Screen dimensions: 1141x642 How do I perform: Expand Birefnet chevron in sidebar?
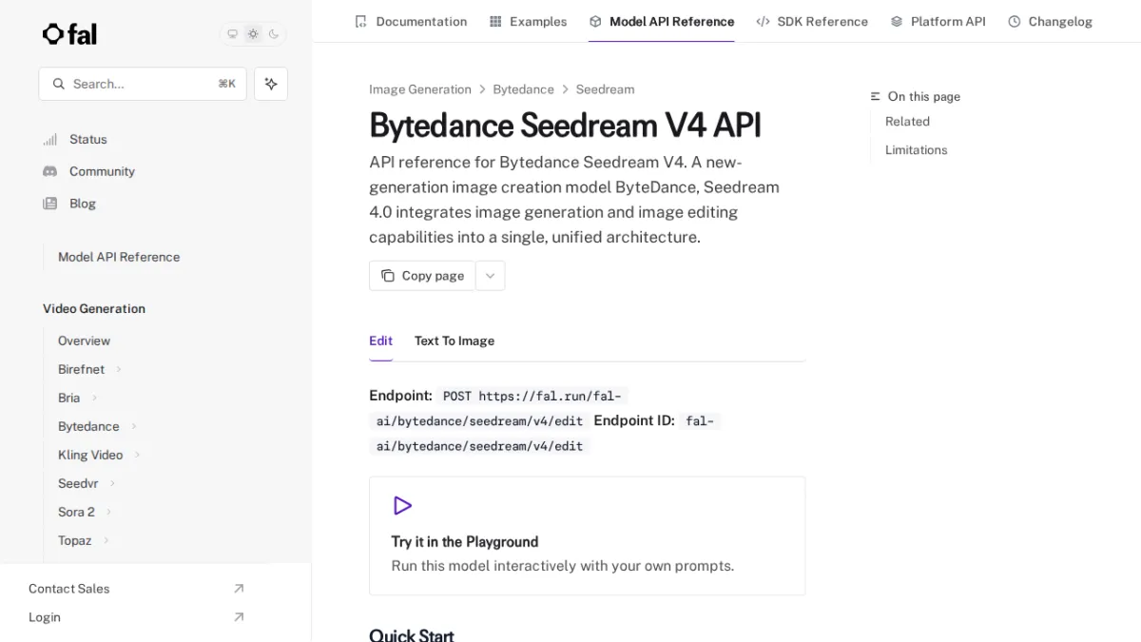pyautogui.click(x=119, y=369)
